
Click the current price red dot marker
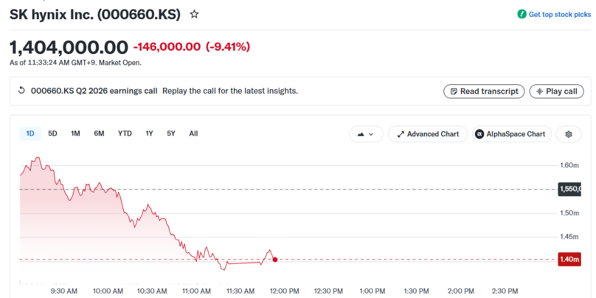(275, 260)
